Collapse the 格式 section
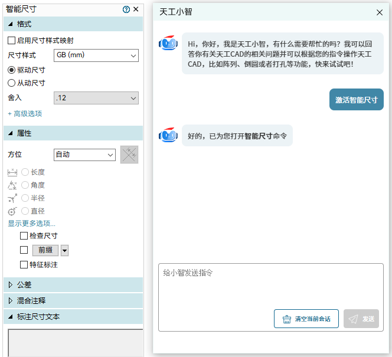The height and width of the screenshot is (357, 392). click(x=73, y=24)
